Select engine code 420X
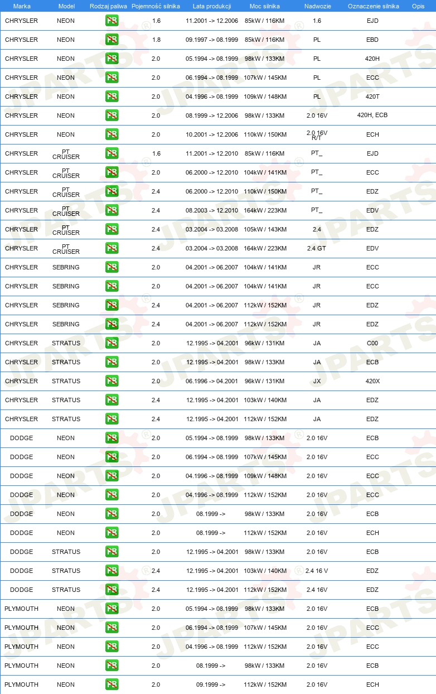This screenshot has height=694, width=436. pos(372,381)
